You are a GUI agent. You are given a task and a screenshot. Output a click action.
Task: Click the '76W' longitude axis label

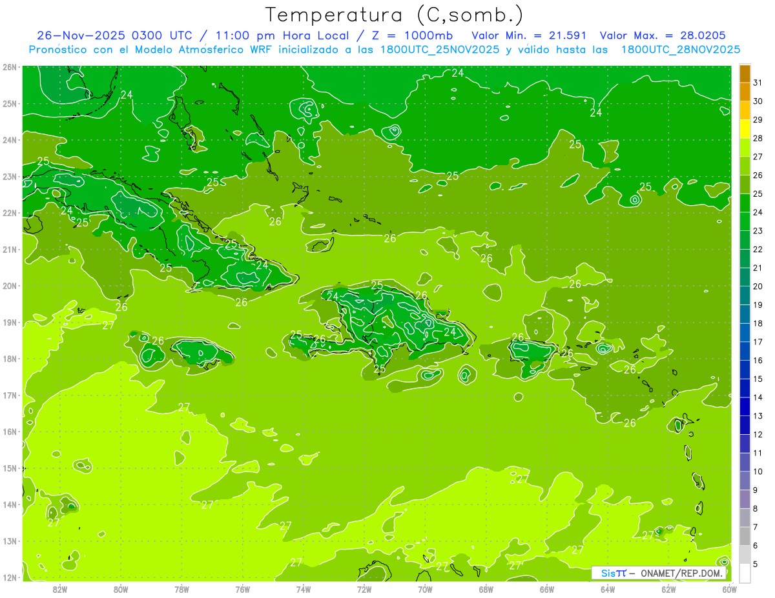[x=243, y=589]
